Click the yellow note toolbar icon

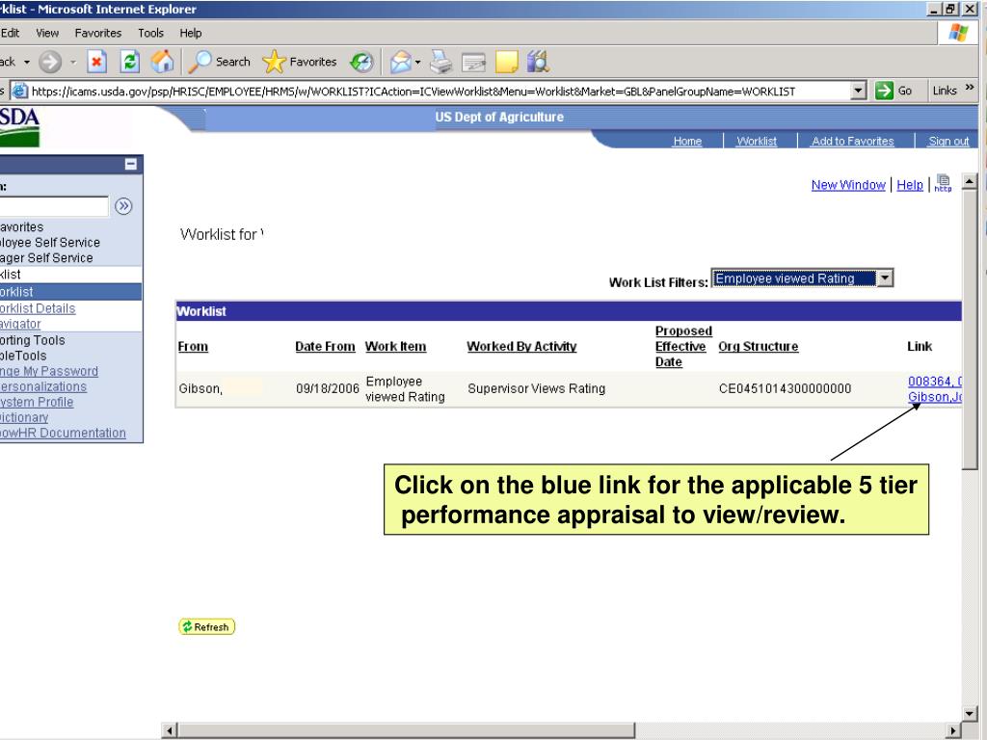point(507,62)
